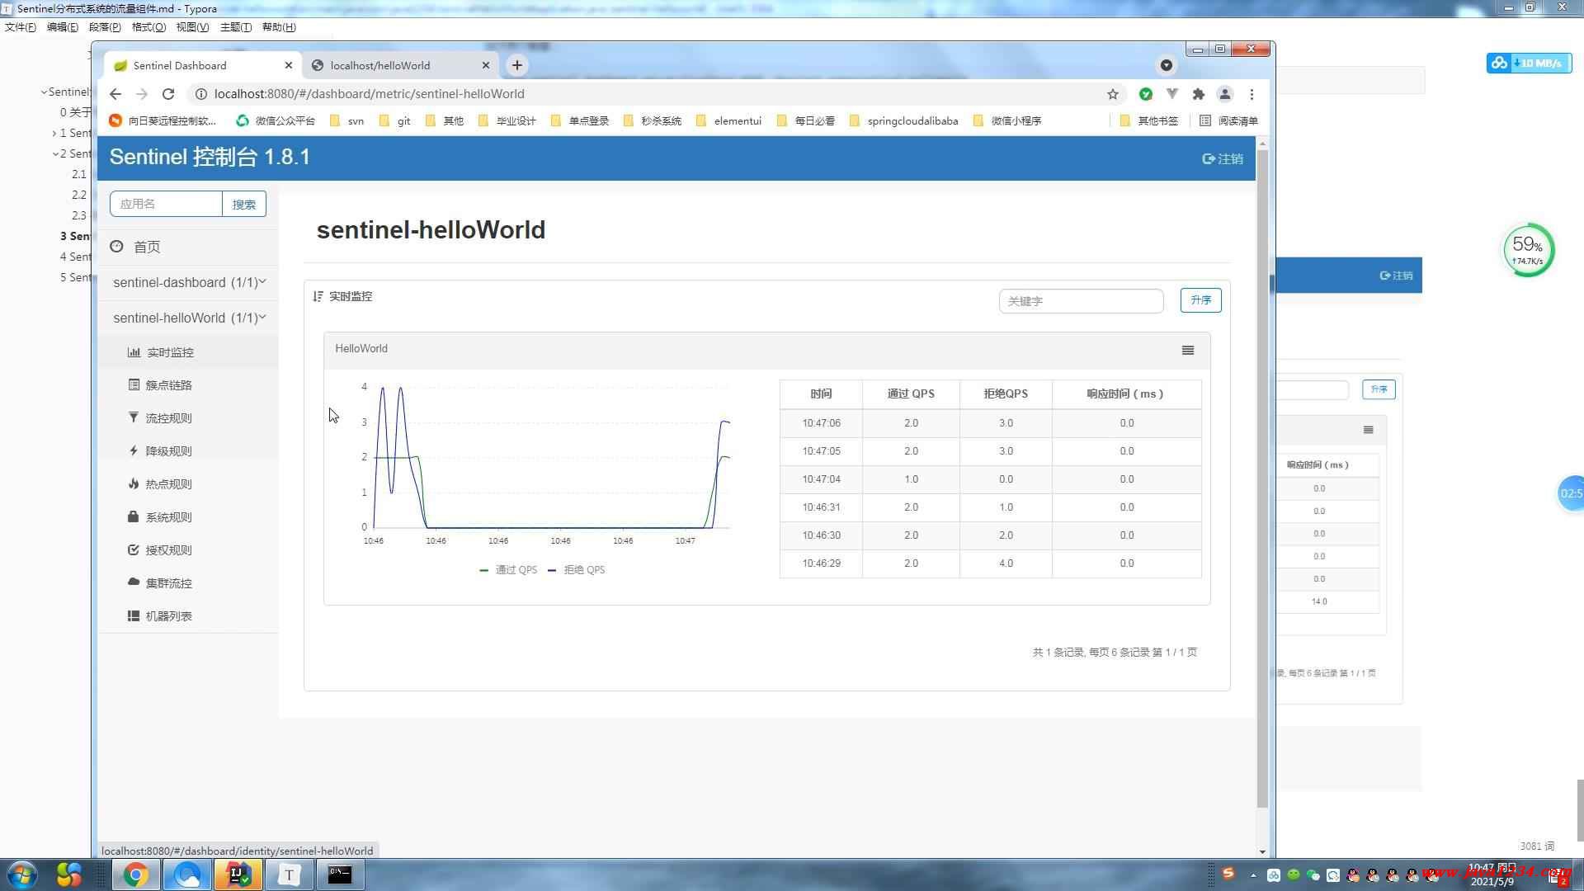The height and width of the screenshot is (891, 1584).
Task: Open the 向日葵远程控制 bookmark
Action: click(163, 120)
